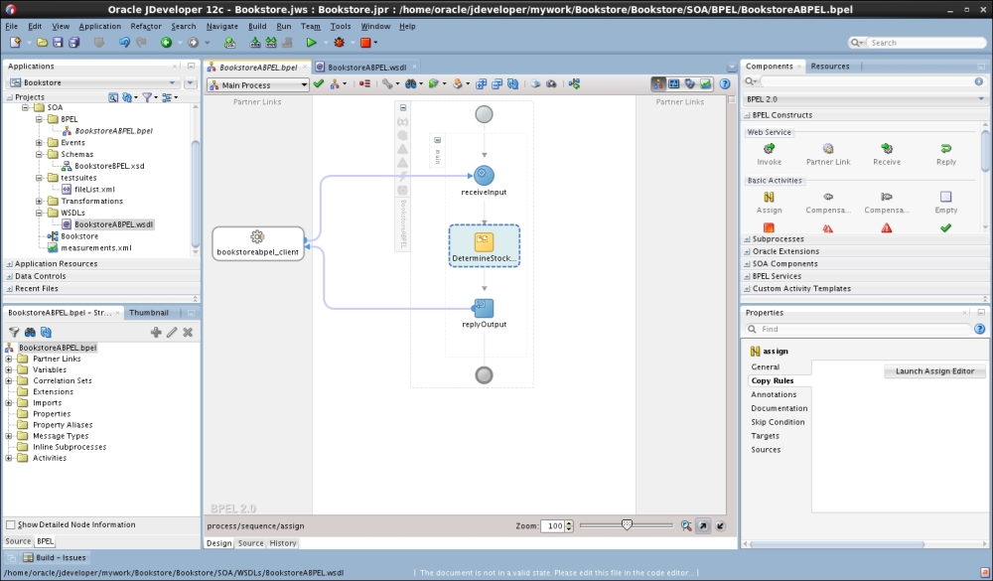Viewport: 993px width, 581px height.
Task: Click the Launch Assign Editor button
Action: pyautogui.click(x=934, y=370)
